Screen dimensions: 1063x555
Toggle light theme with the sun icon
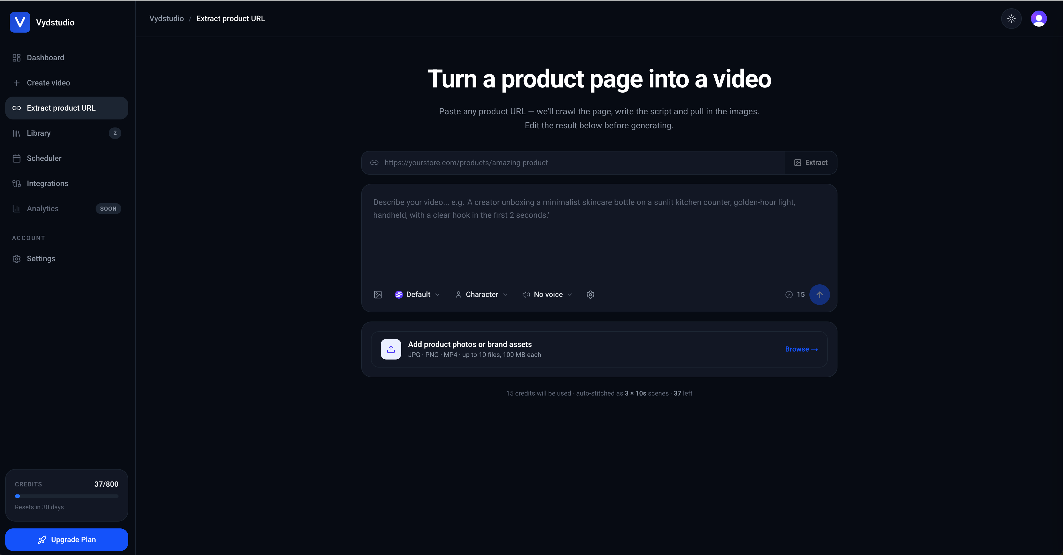point(1011,19)
